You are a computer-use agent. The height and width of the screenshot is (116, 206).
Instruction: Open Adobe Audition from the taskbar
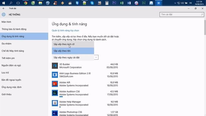click(x=144, y=3)
